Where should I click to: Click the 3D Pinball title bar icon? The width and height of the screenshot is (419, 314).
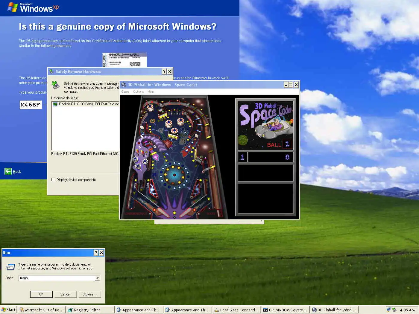click(x=124, y=85)
